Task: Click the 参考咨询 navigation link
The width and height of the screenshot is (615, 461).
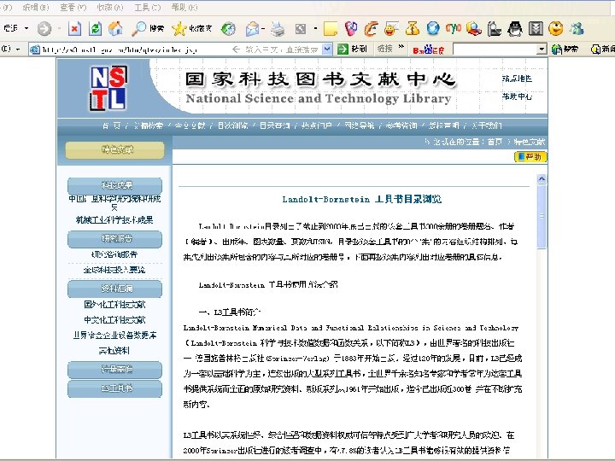Action: pos(401,125)
